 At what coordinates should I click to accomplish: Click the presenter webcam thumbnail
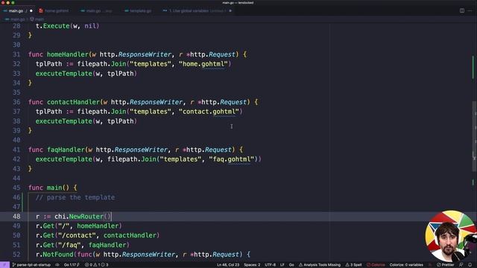click(450, 236)
